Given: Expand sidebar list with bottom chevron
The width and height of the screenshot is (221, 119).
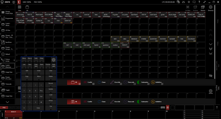Looking at the screenshot, I should 7,102.
